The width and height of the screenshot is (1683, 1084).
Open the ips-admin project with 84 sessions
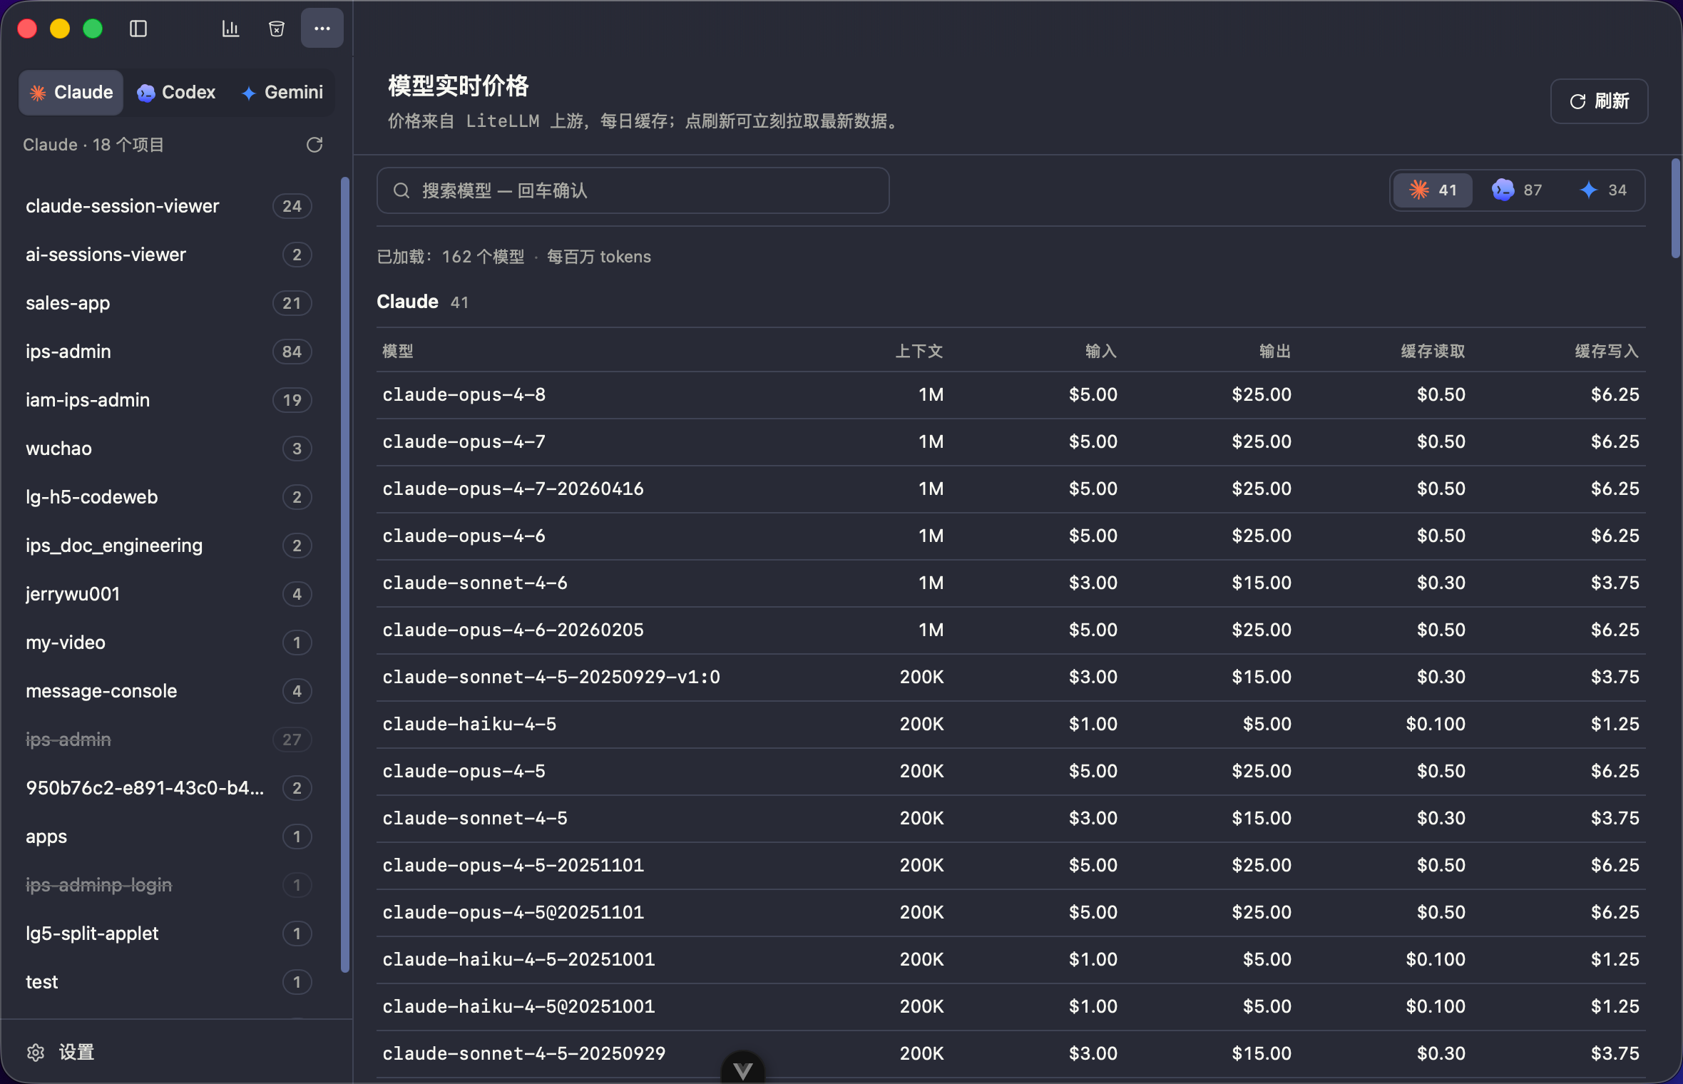pos(169,352)
